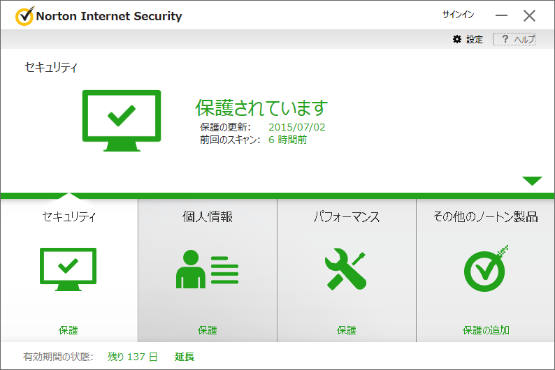Click 保護 status under パフォーマンス
Image resolution: width=555 pixels, height=370 pixels.
(x=347, y=330)
